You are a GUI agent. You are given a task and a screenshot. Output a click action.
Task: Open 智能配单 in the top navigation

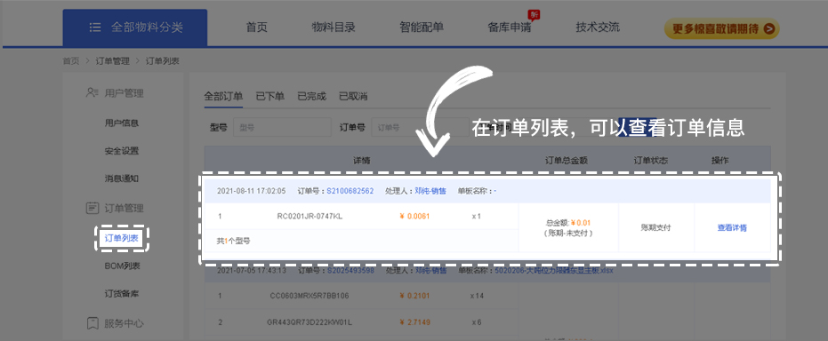[422, 28]
